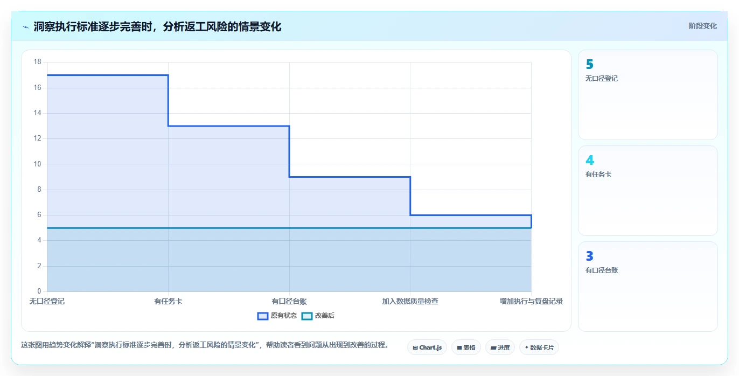This screenshot has width=739, height=376.
Task: Click the x-axis label 有任务卡
Action: coord(168,301)
